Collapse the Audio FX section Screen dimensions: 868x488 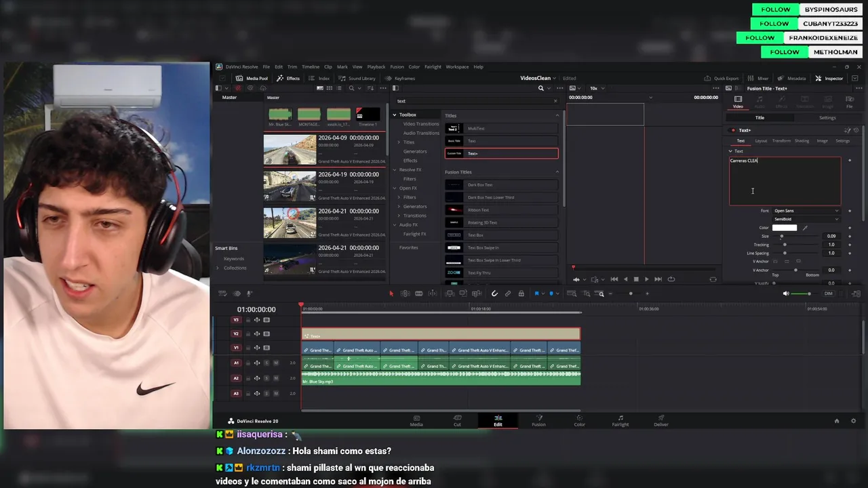[395, 224]
